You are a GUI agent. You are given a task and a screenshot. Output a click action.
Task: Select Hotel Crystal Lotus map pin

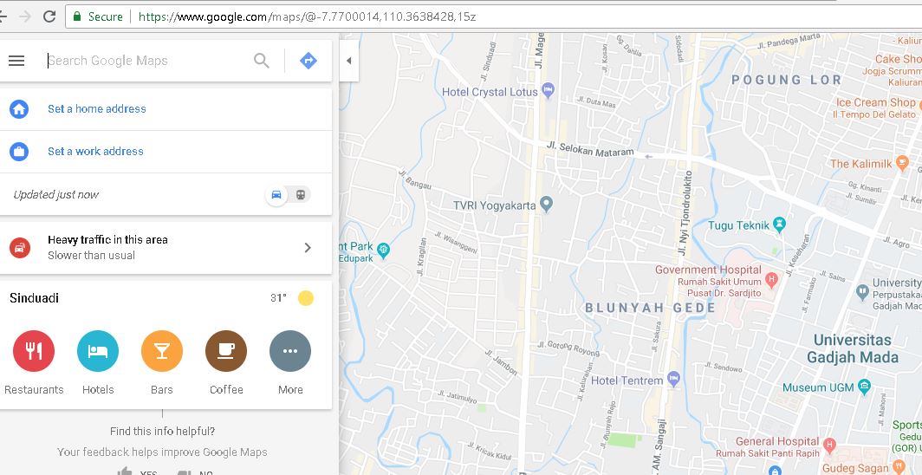click(548, 90)
